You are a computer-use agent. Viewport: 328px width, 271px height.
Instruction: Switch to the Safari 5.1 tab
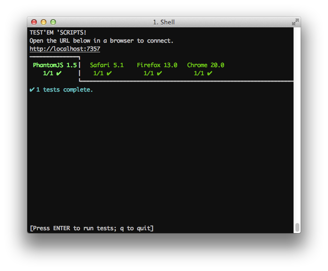point(106,65)
